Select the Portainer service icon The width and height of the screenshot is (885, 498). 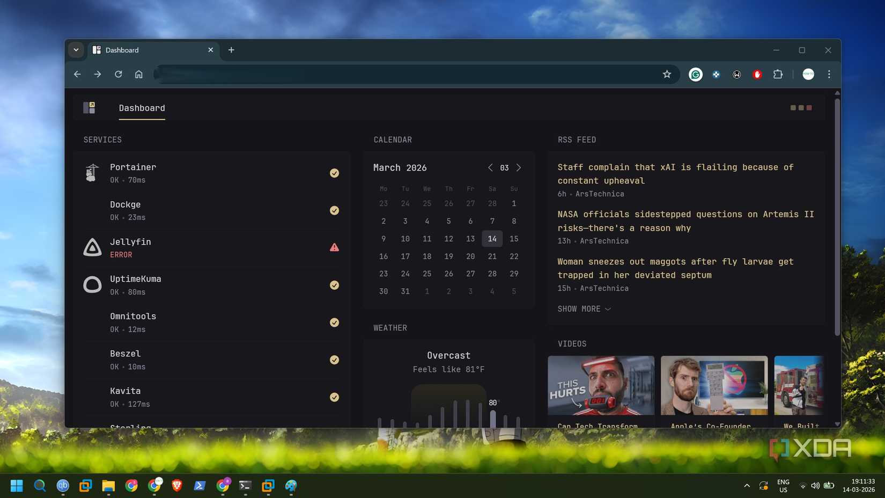pos(92,172)
